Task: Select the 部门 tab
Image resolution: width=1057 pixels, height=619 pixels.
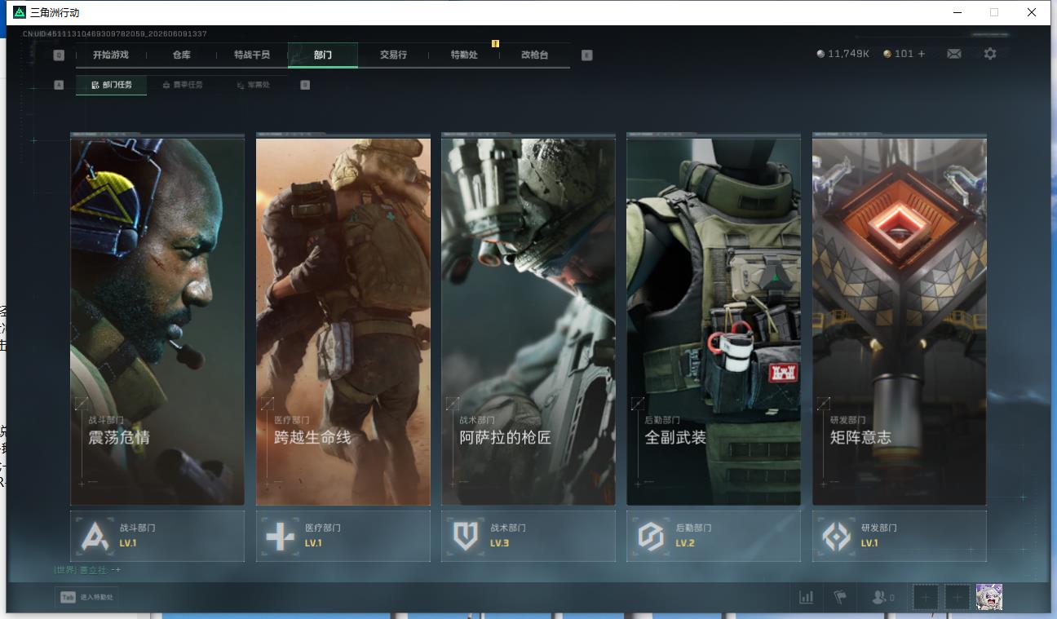Action: (323, 55)
